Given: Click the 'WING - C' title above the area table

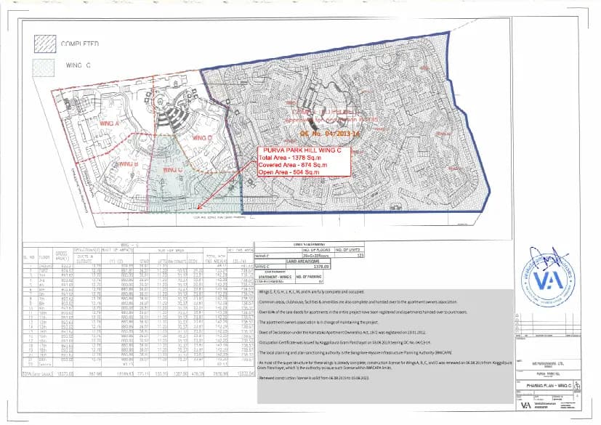Looking at the screenshot, I should tap(129, 245).
